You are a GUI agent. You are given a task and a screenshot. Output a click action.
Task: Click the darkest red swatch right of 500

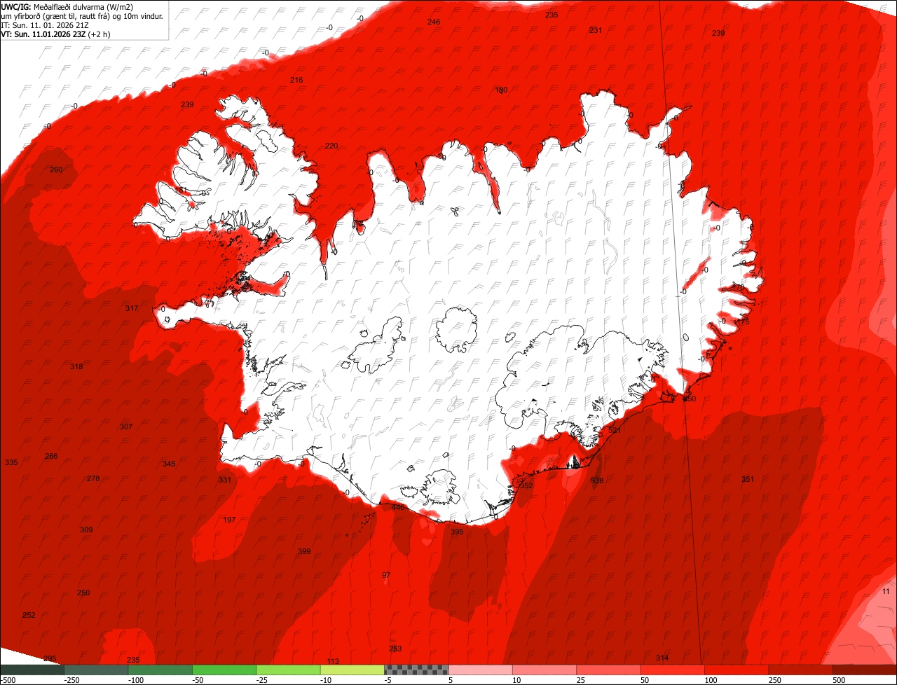point(865,670)
